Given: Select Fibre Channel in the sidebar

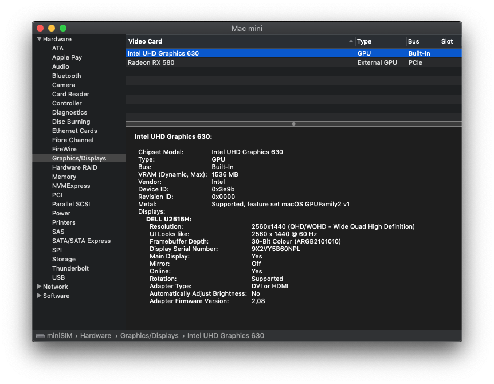Looking at the screenshot, I should [x=73, y=140].
